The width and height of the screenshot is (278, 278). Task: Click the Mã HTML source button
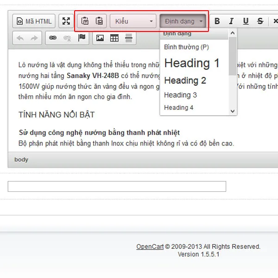34,21
